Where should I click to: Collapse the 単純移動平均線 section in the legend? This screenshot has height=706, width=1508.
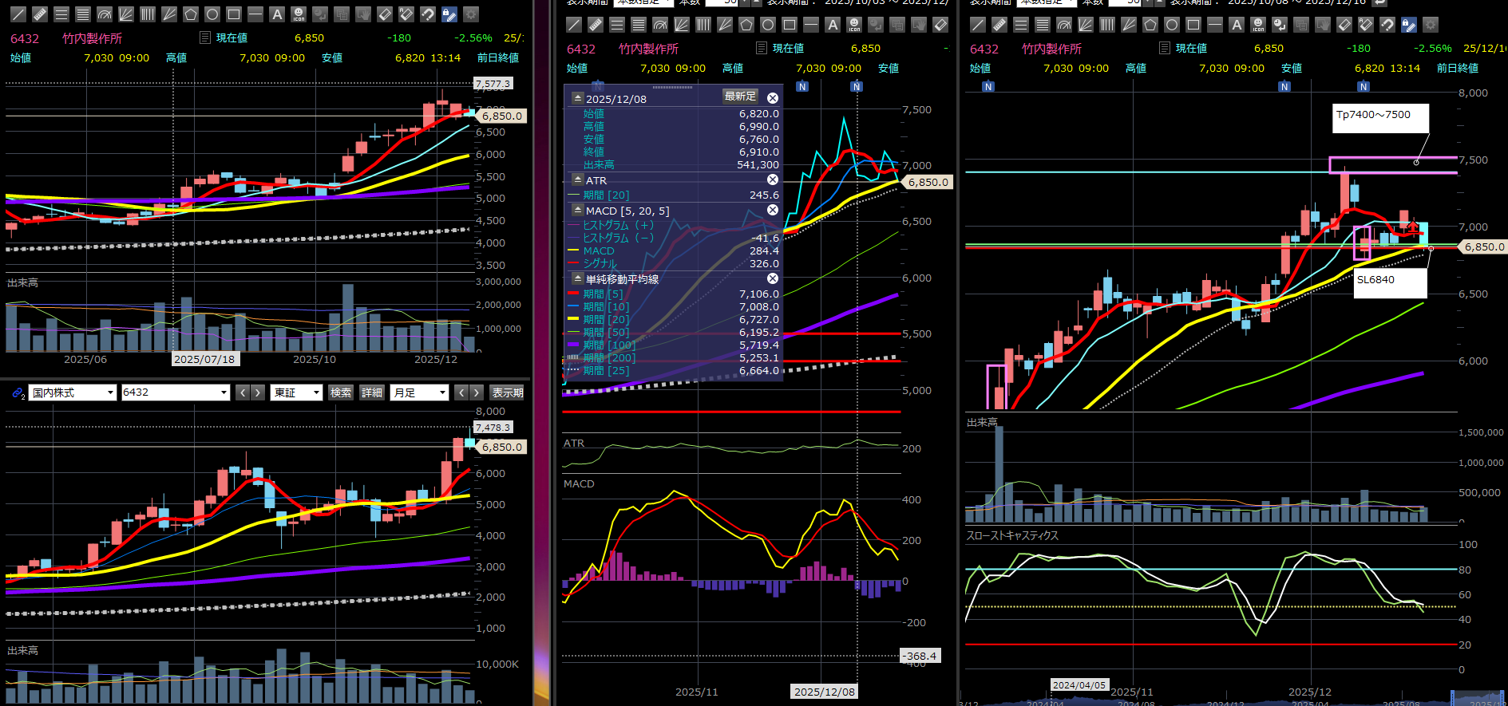point(577,278)
